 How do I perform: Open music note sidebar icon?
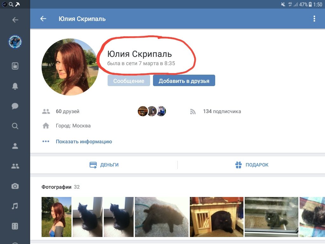(15, 206)
